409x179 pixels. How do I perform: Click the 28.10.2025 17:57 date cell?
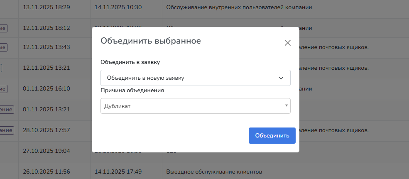tap(47, 130)
